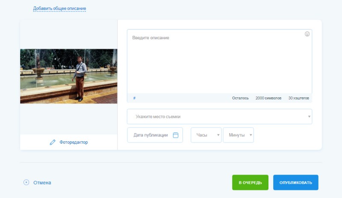The image size is (342, 198).
Task: Click the 30 хэштегов counter text
Action: (298, 98)
